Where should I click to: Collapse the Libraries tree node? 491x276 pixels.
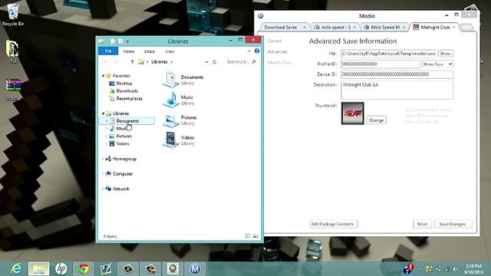(x=103, y=113)
